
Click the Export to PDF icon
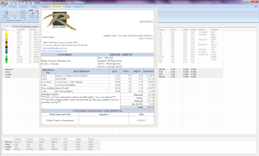coord(32,12)
